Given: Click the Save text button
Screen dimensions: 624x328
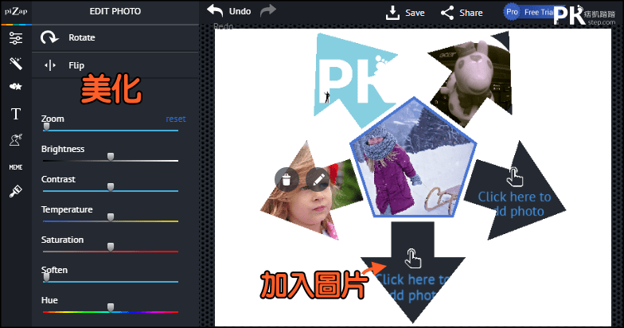Looking at the screenshot, I should [415, 13].
